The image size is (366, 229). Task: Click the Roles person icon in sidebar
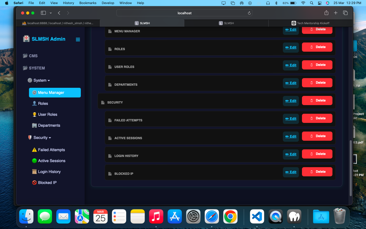pos(34,103)
